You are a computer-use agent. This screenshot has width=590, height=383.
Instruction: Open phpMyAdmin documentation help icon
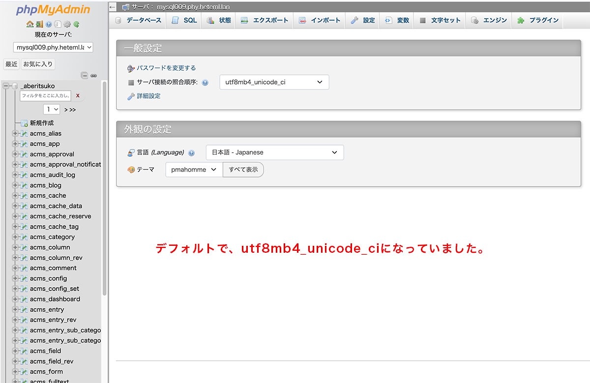49,24
